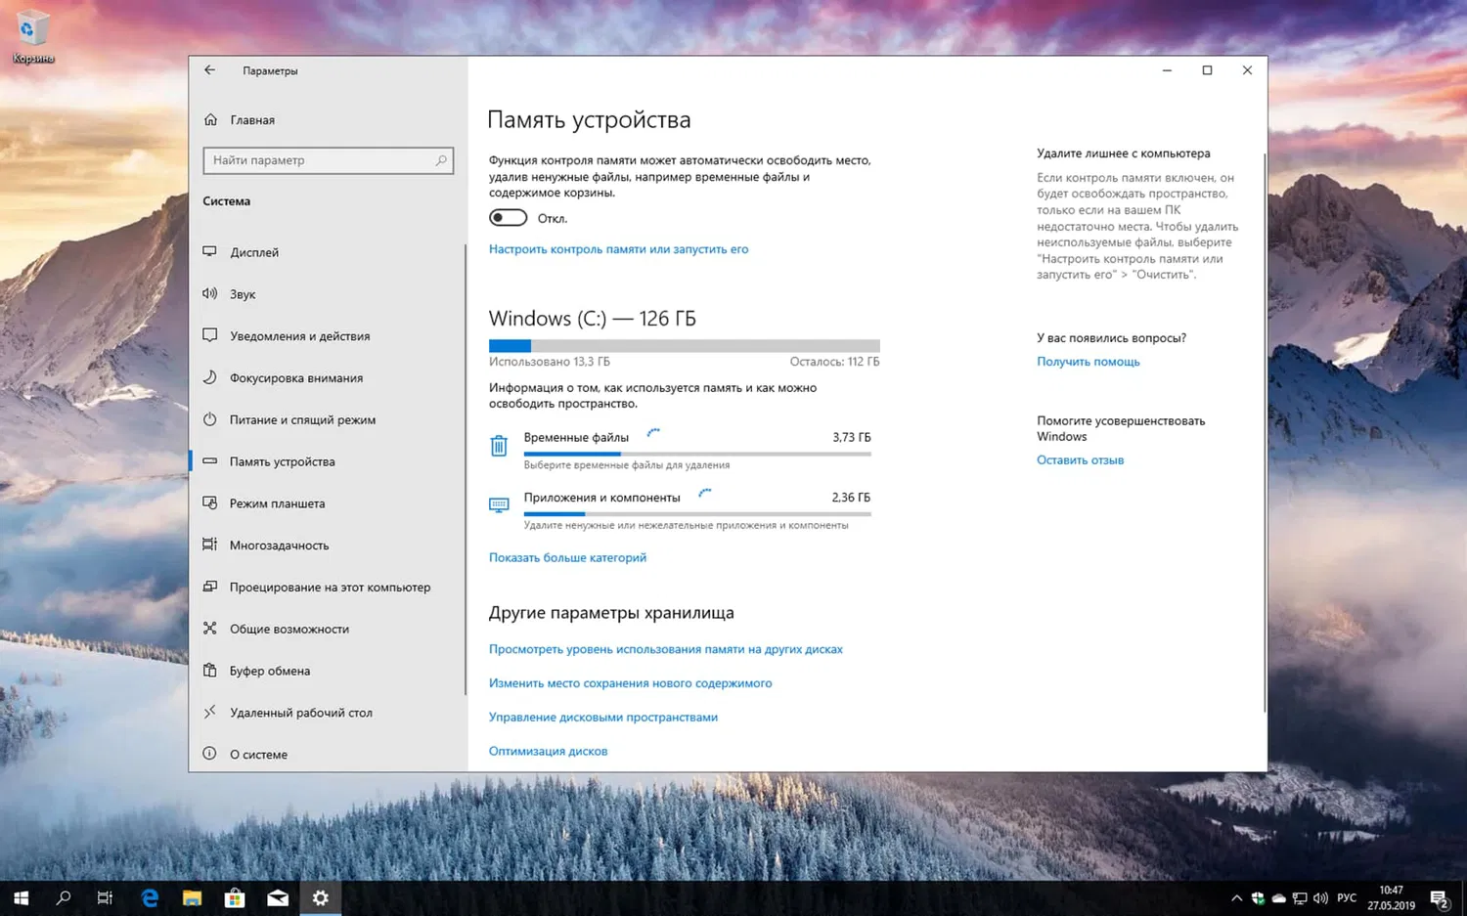
Task: Select Память устройства in the sidebar
Action: point(282,460)
